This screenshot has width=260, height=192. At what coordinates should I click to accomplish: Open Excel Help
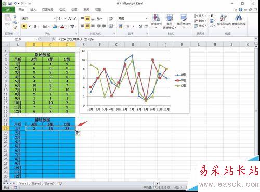[x=240, y=10]
